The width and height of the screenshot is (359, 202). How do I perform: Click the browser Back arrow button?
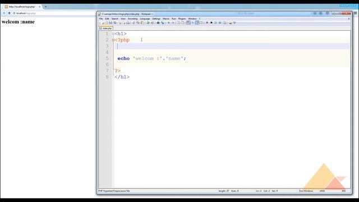[4, 13]
